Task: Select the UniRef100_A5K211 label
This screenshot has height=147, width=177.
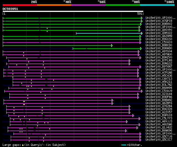Action: point(159,82)
